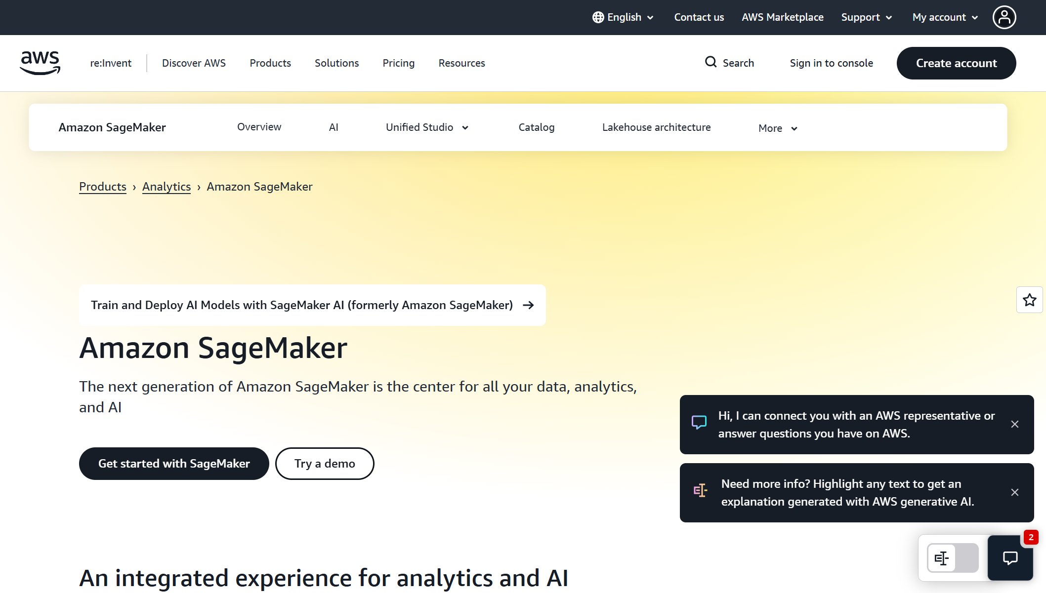
Task: Click the globe language icon
Action: tap(598, 17)
